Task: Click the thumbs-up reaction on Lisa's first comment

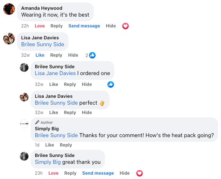Action: click(x=92, y=55)
